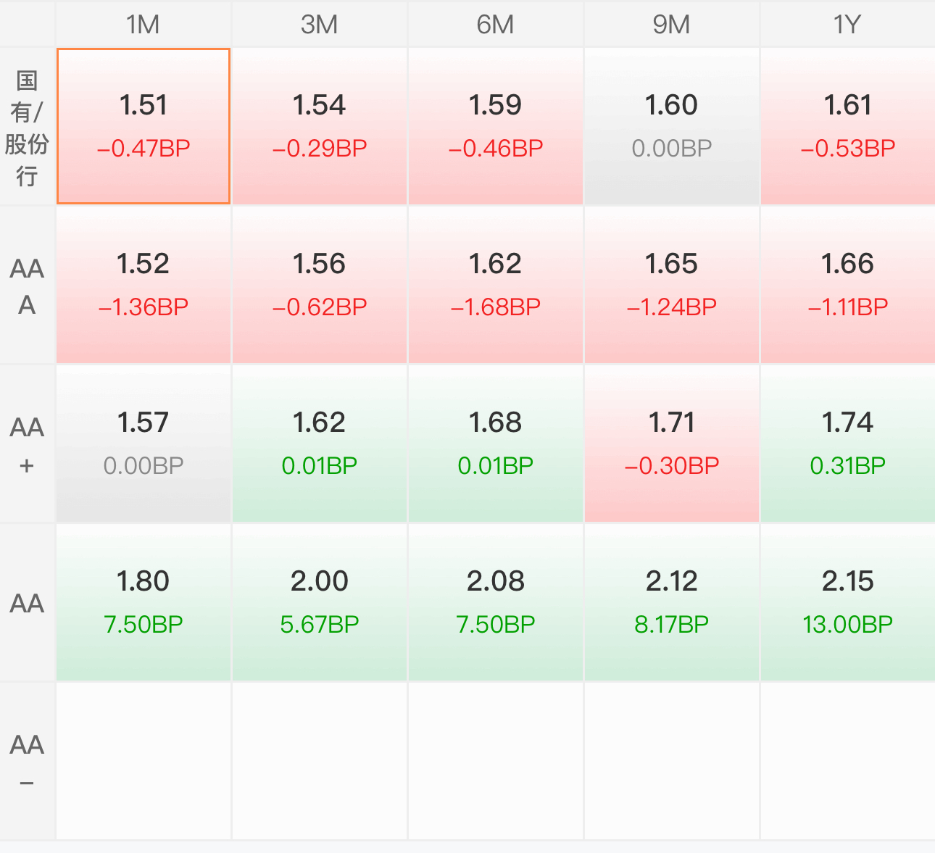The image size is (935, 853).
Task: Select the AA 1Y cell 2.15 13.00BP
Action: [848, 603]
